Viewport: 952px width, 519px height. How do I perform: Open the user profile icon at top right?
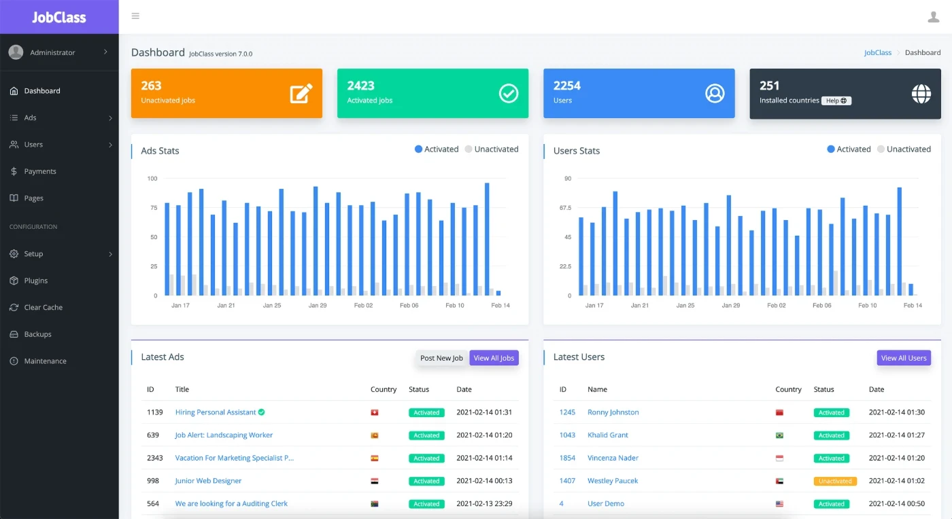pyautogui.click(x=933, y=17)
